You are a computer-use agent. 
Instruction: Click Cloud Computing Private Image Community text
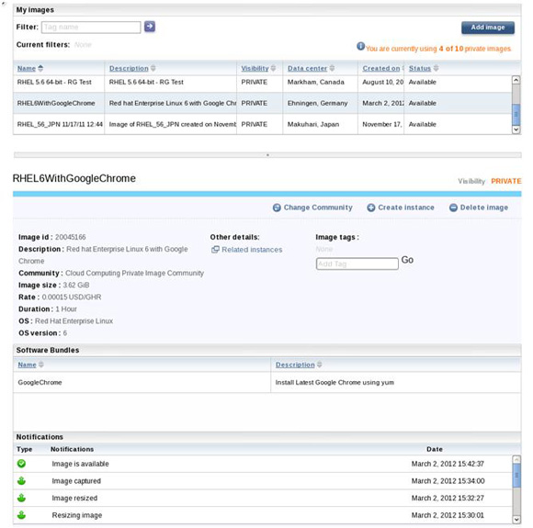pos(134,273)
